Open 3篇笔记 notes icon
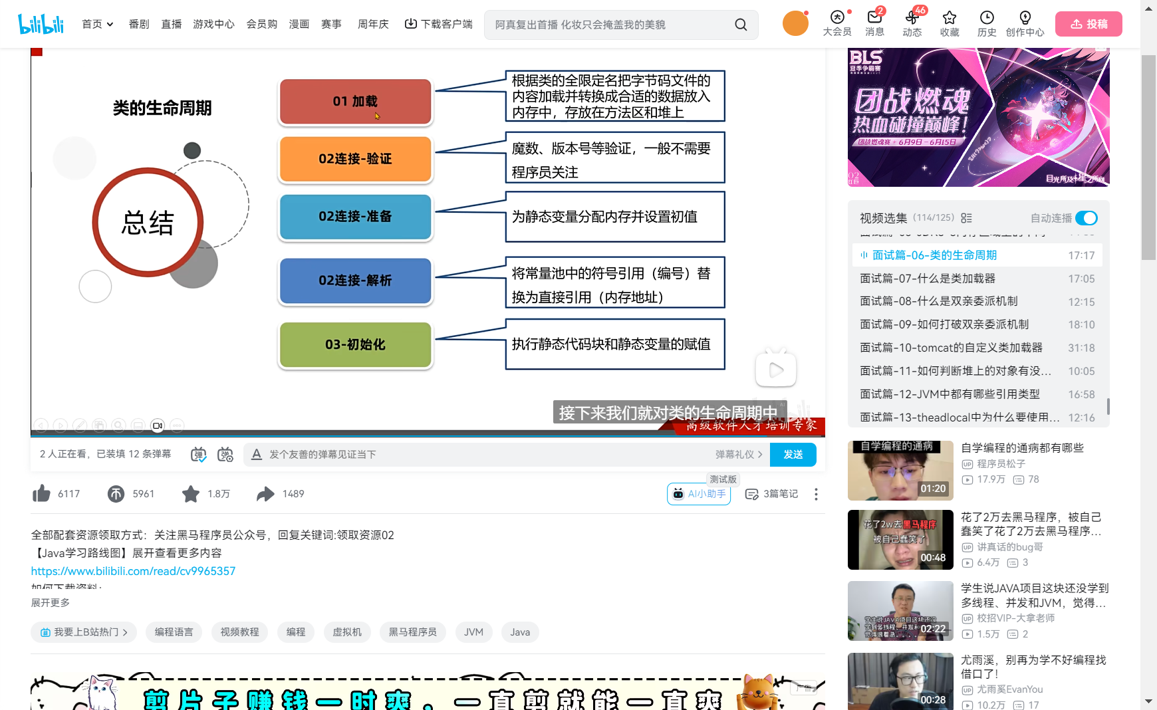The width and height of the screenshot is (1157, 710). click(771, 494)
